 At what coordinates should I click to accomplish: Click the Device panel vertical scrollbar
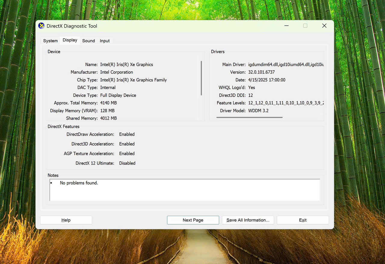[x=201, y=78]
